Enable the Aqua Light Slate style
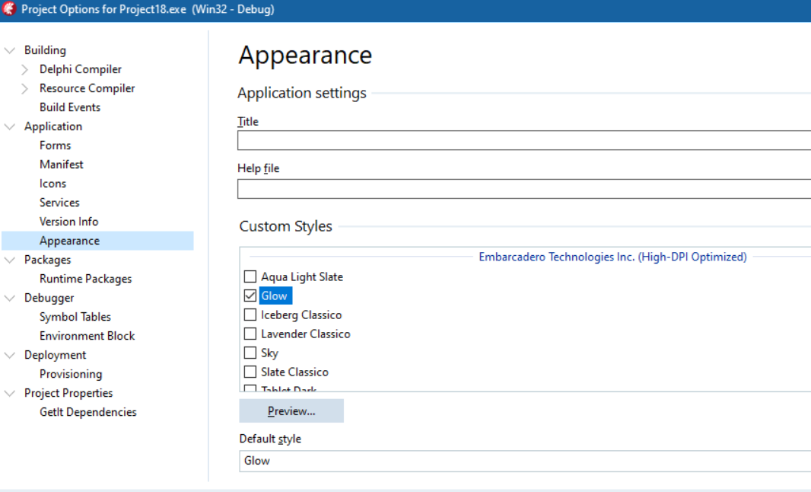 250,276
